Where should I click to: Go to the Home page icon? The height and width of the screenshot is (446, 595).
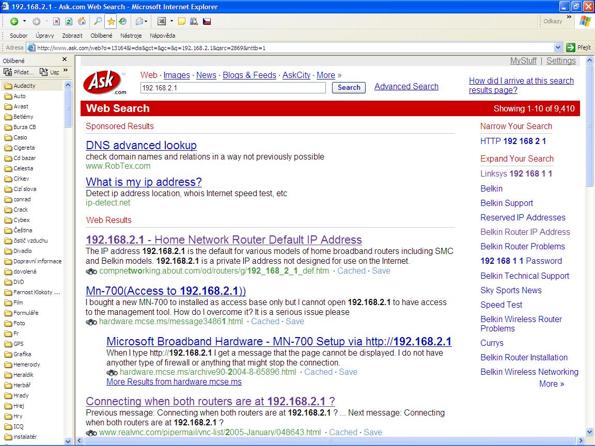tap(82, 21)
